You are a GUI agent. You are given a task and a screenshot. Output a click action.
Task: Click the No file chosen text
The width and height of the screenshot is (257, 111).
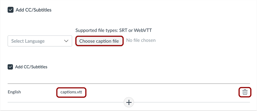point(141,40)
